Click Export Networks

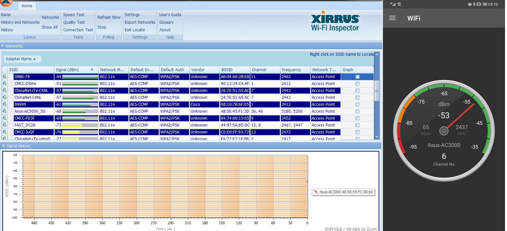tap(140, 22)
